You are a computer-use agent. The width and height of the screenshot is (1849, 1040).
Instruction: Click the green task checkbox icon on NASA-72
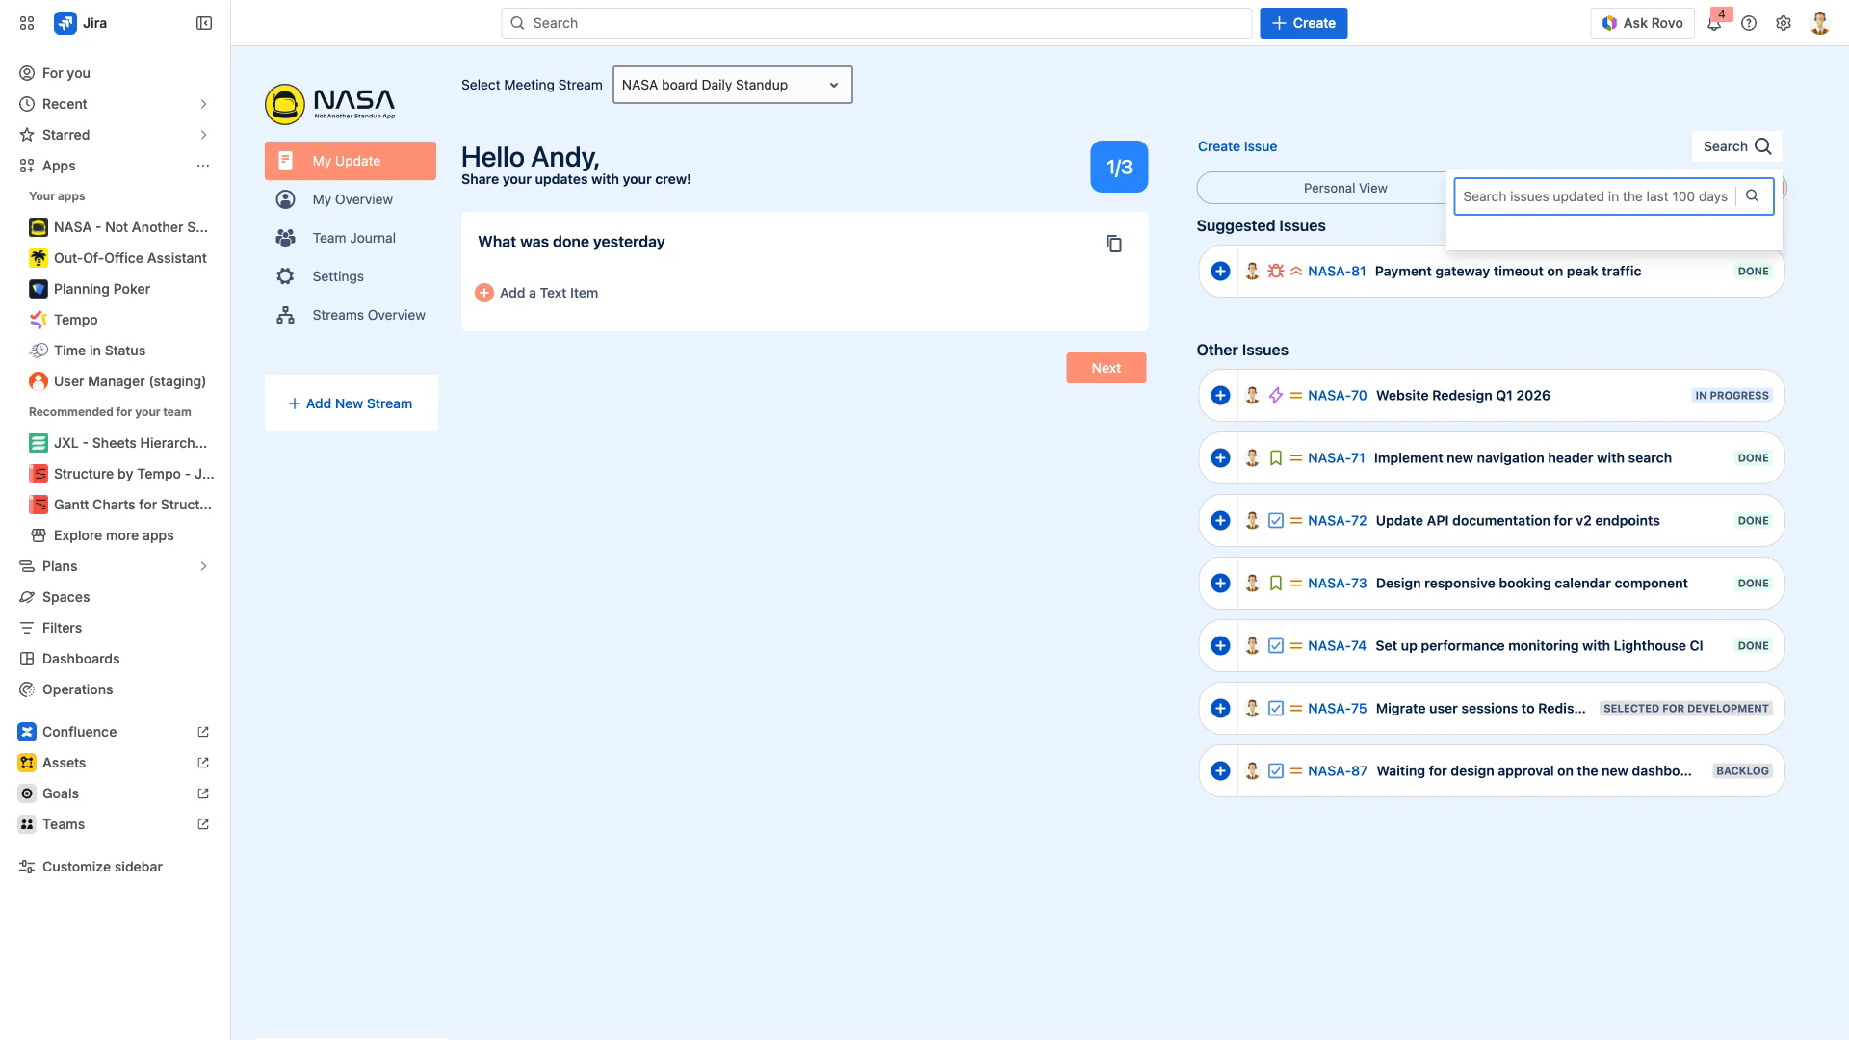coord(1274,520)
